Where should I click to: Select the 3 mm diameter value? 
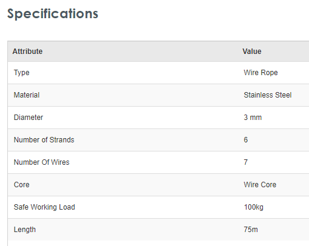click(x=253, y=118)
